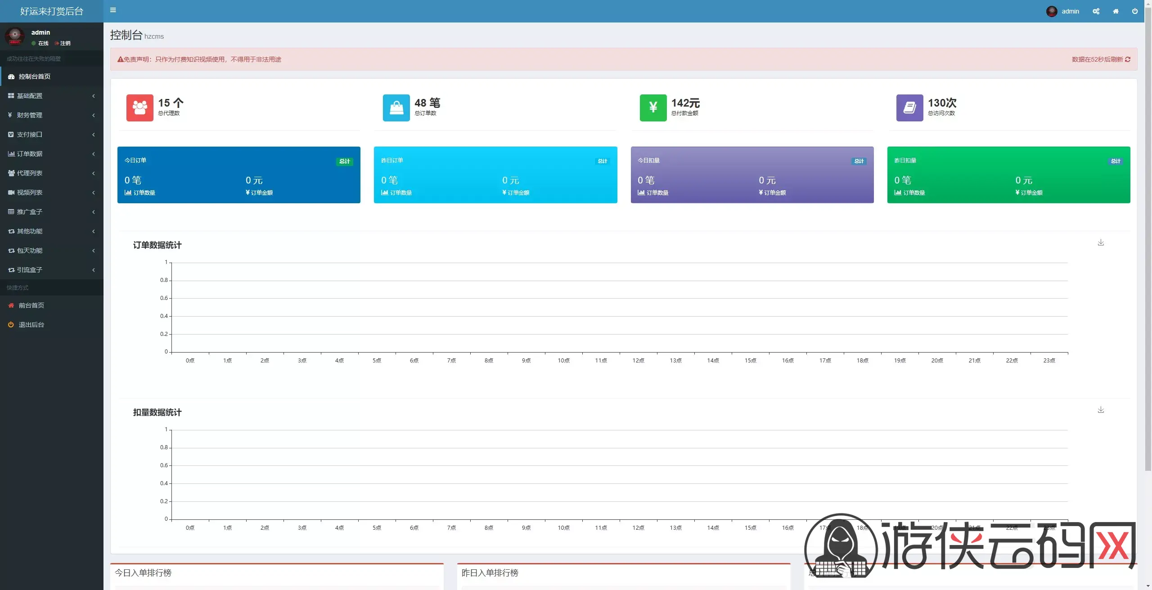The height and width of the screenshot is (590, 1152).
Task: Expand the 财务管理 sidebar menu
Action: [x=52, y=115]
